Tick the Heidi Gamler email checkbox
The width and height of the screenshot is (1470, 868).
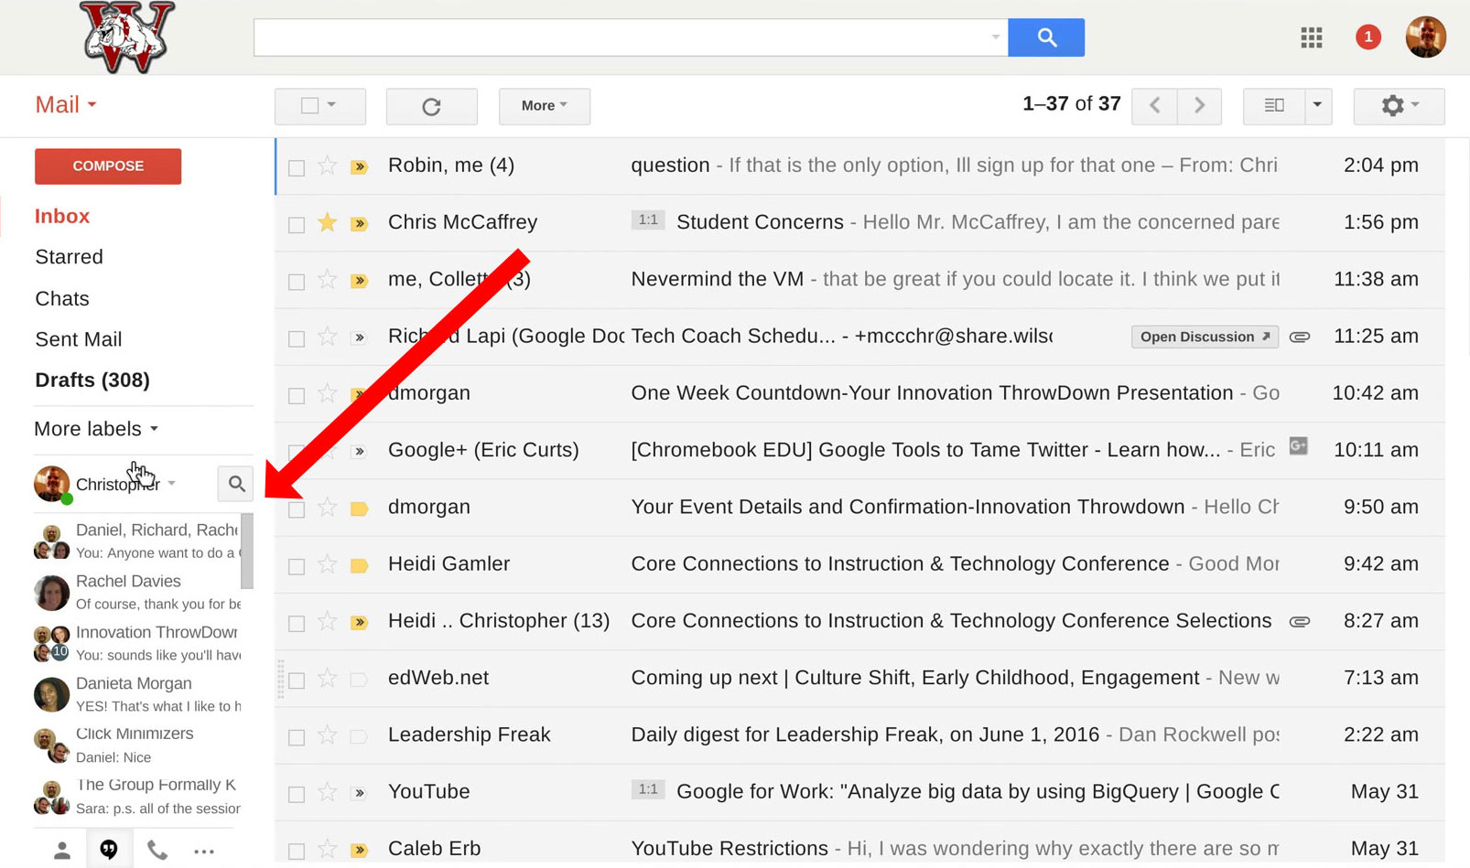coord(297,566)
